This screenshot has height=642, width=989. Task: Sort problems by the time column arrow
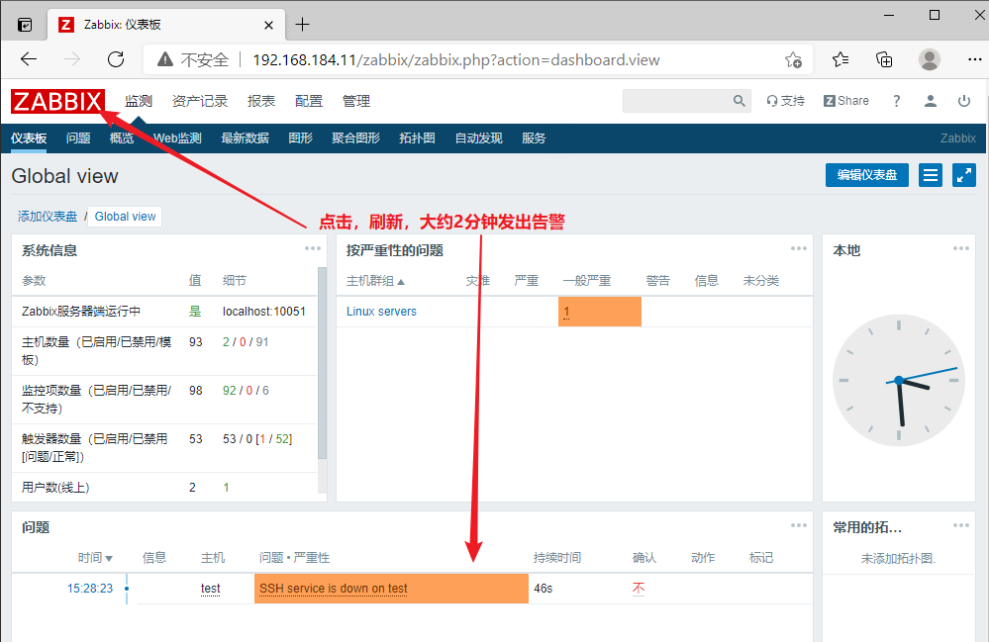(109, 558)
